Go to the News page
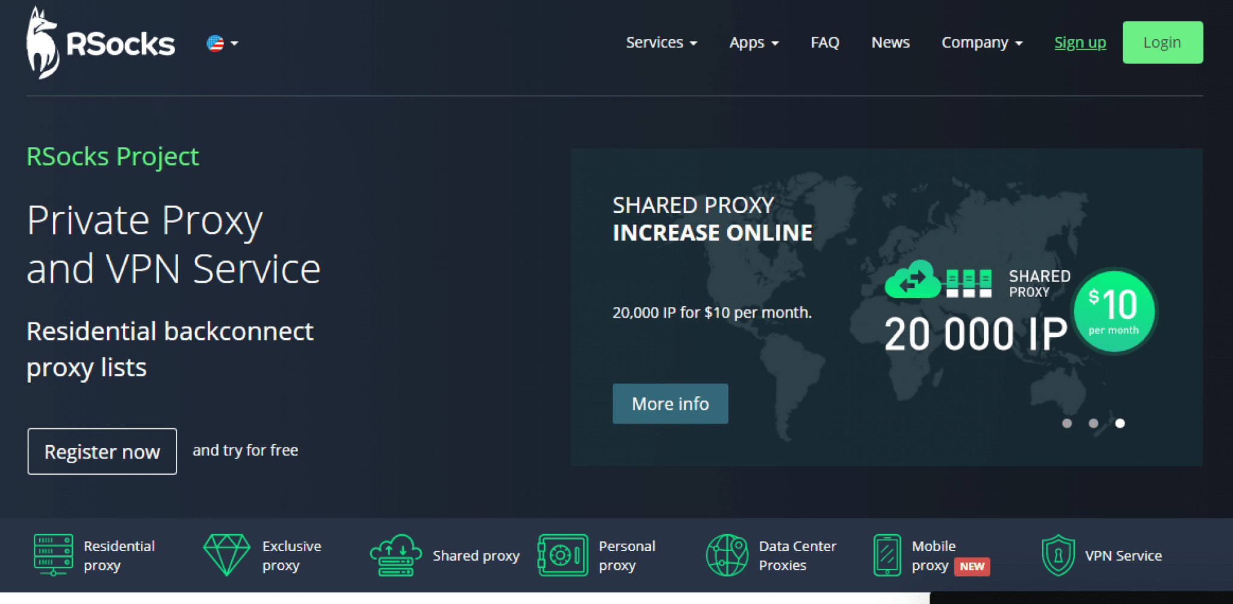The height and width of the screenshot is (604, 1233). [890, 43]
